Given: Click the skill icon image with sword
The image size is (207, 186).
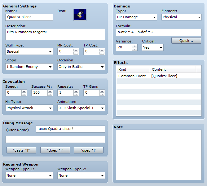Looking at the screenshot, I should 80,15.
